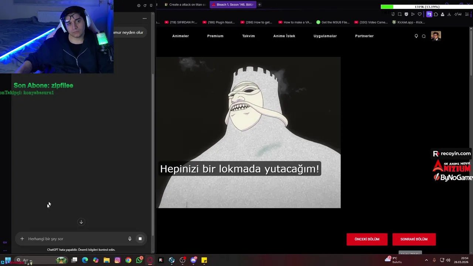
Task: Open Opera GX from the taskbar
Action: [150, 260]
